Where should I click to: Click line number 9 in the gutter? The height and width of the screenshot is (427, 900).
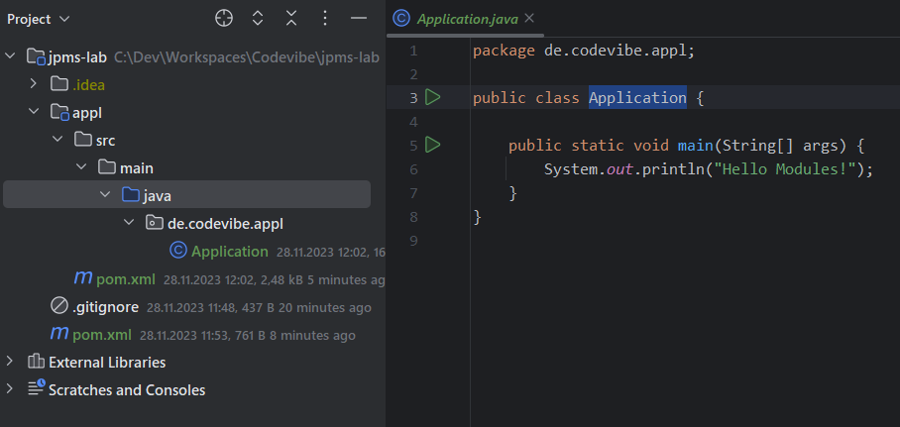point(414,241)
